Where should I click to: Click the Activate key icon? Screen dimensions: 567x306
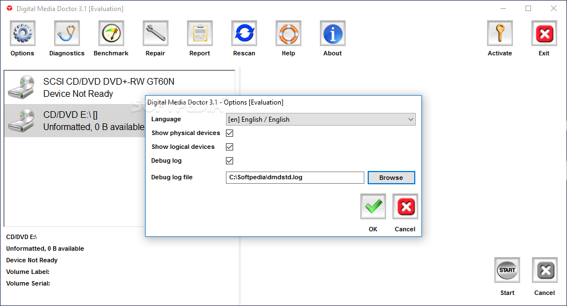(500, 33)
